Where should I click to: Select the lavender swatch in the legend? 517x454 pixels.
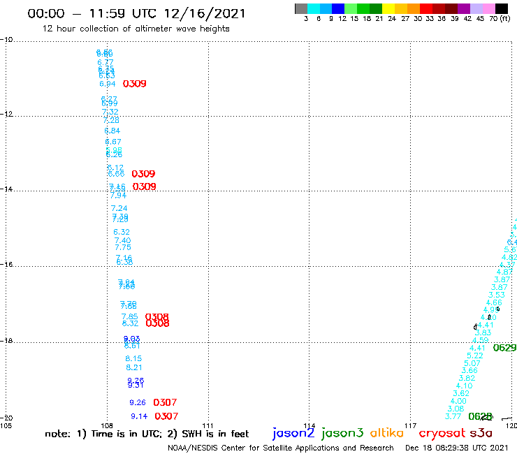[476, 8]
